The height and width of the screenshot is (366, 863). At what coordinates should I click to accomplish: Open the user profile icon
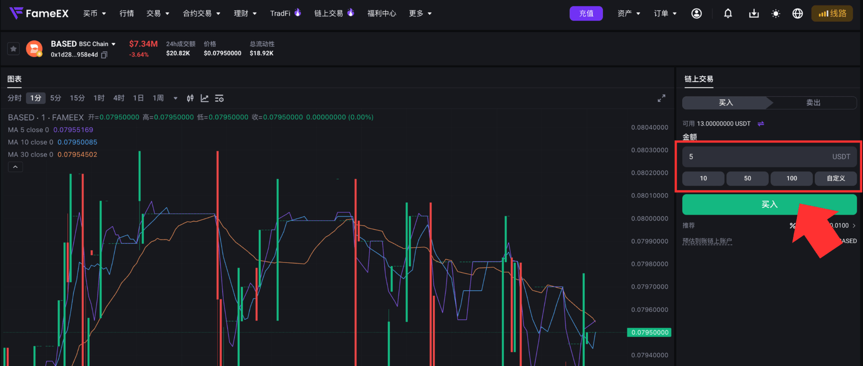[x=697, y=13]
